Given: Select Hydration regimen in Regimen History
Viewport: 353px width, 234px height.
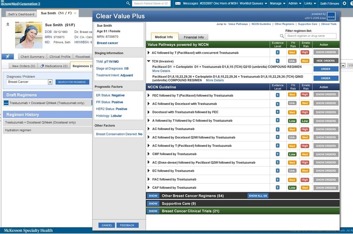Looking at the screenshot, I should [48, 130].
